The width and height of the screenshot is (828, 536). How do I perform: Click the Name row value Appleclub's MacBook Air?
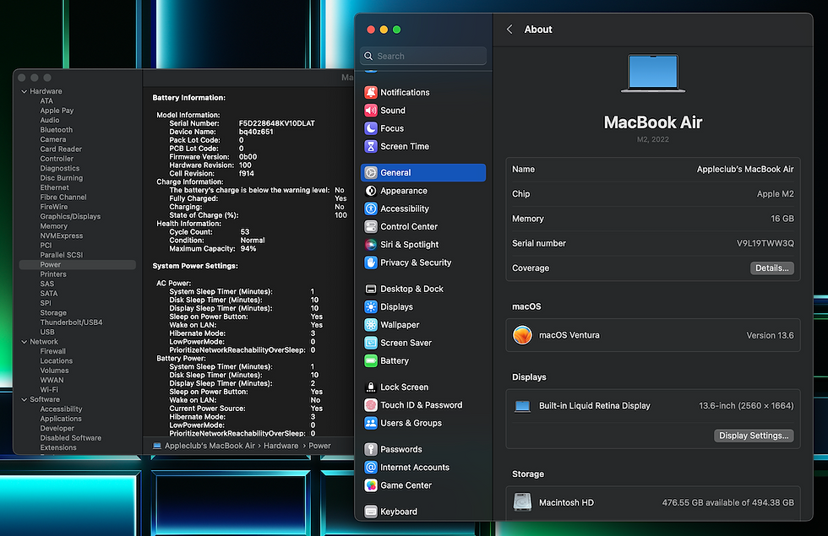pos(744,170)
